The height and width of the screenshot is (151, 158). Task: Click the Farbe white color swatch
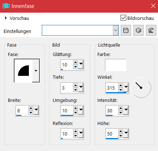point(115,65)
